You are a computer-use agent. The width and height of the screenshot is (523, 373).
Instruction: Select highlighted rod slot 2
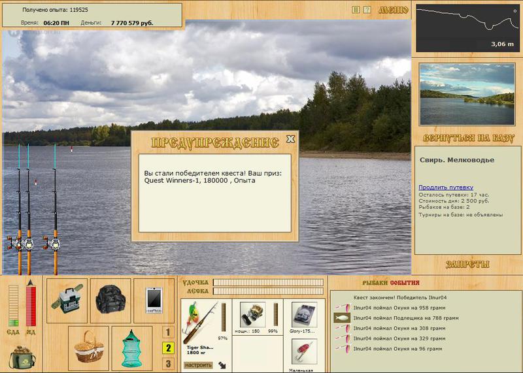point(168,348)
